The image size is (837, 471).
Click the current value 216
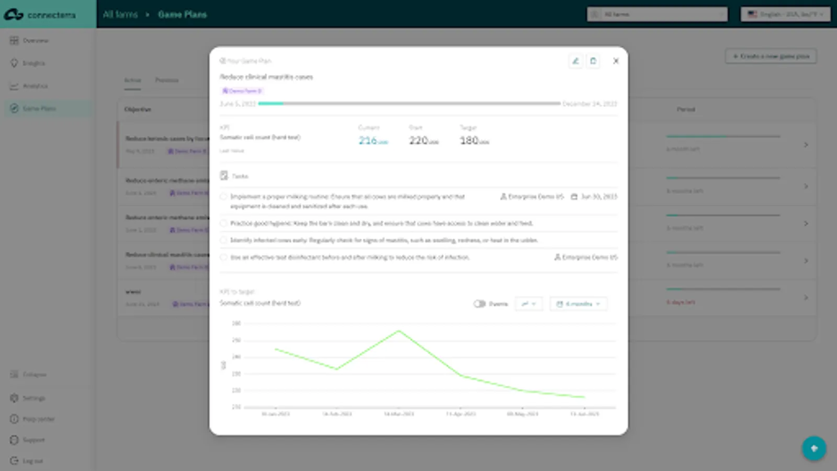368,140
